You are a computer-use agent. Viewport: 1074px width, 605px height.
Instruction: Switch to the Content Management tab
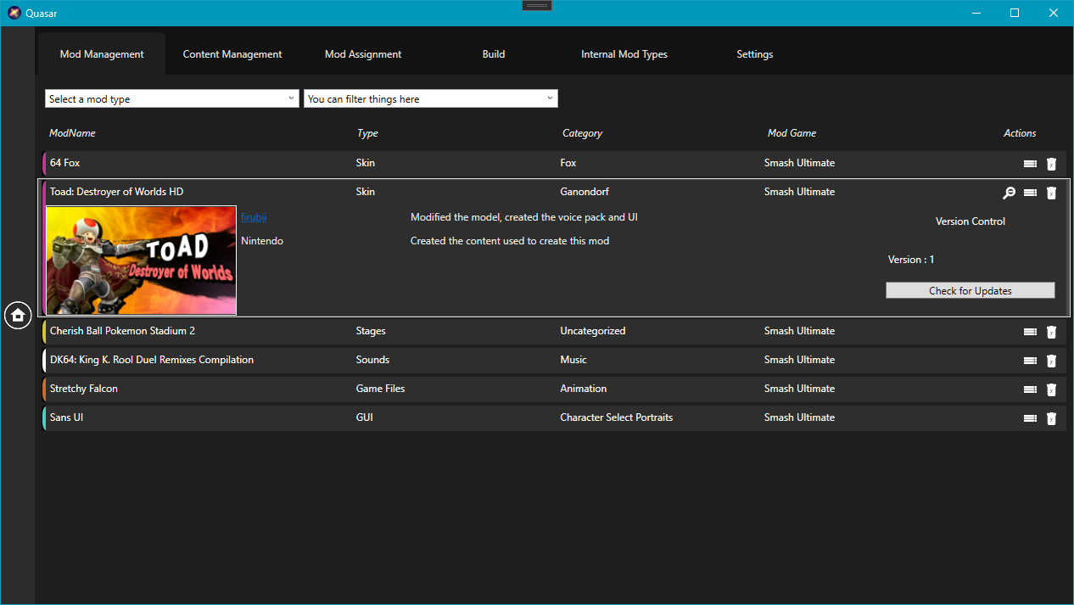tap(232, 53)
